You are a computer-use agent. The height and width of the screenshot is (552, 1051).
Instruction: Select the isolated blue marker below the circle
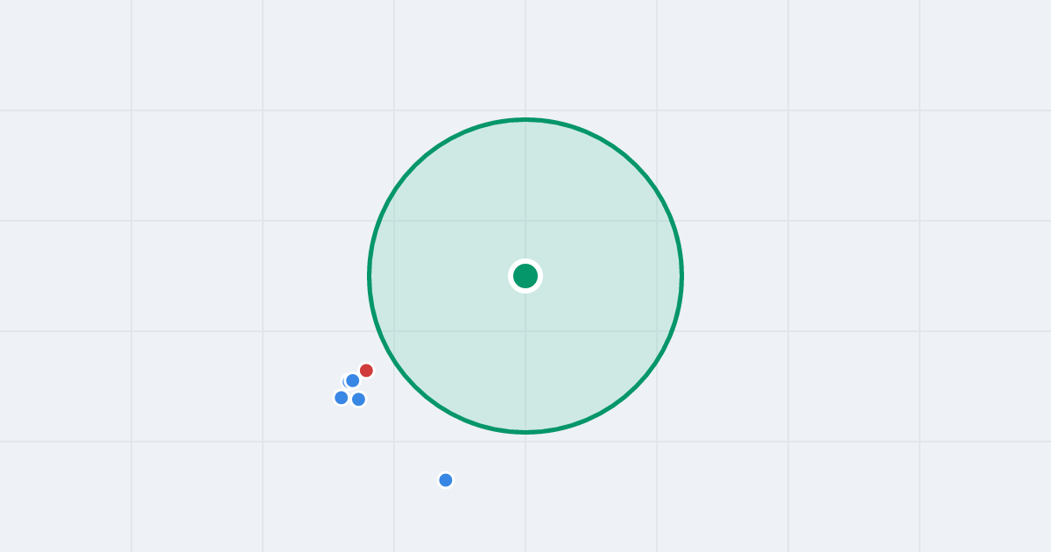pyautogui.click(x=446, y=480)
